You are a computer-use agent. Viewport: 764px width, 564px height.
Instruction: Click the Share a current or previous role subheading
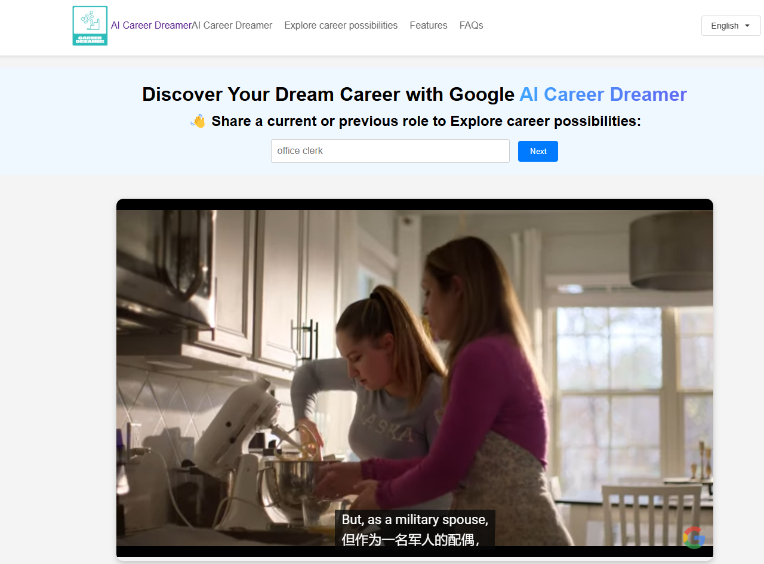(426, 121)
